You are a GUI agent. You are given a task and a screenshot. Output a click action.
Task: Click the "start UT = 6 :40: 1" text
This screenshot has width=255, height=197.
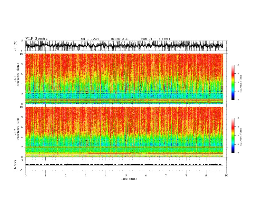click(156, 39)
